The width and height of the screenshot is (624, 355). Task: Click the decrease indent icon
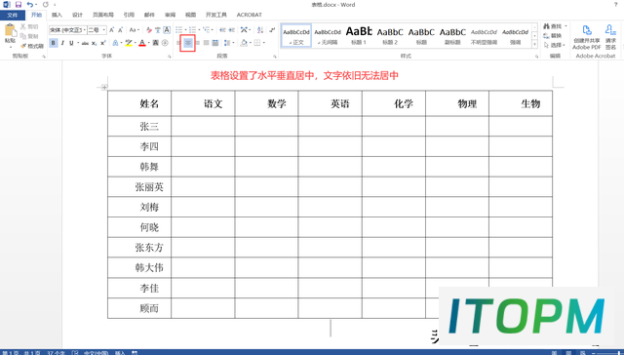(222, 30)
